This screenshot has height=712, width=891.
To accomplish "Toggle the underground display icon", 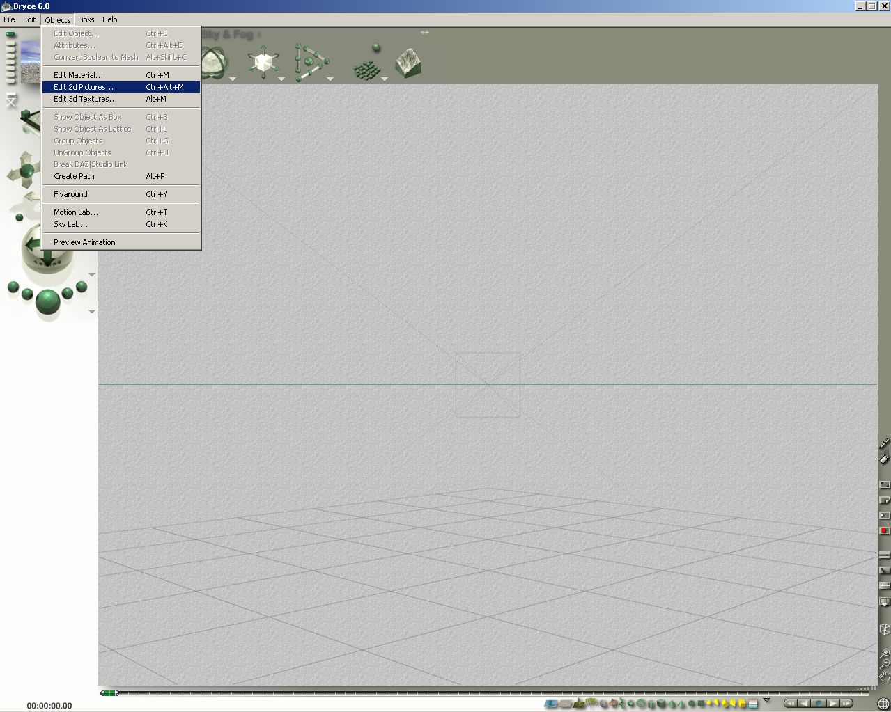I will 884,571.
